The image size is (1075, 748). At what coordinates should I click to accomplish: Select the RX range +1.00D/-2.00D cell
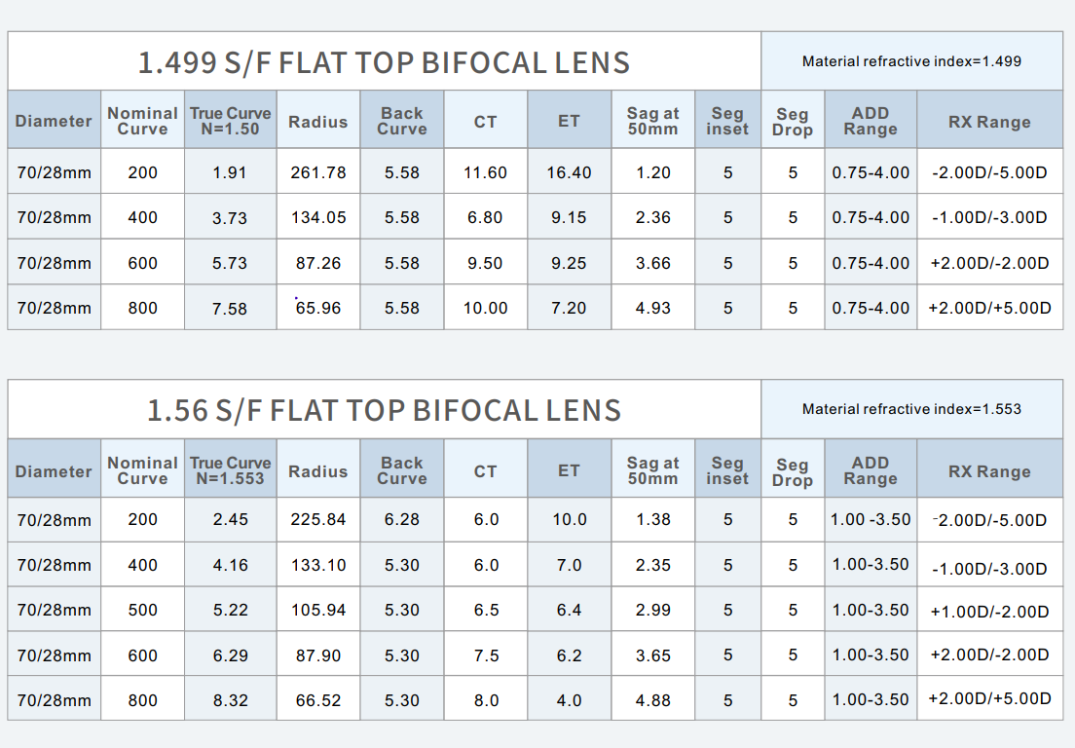pyautogui.click(x=989, y=611)
